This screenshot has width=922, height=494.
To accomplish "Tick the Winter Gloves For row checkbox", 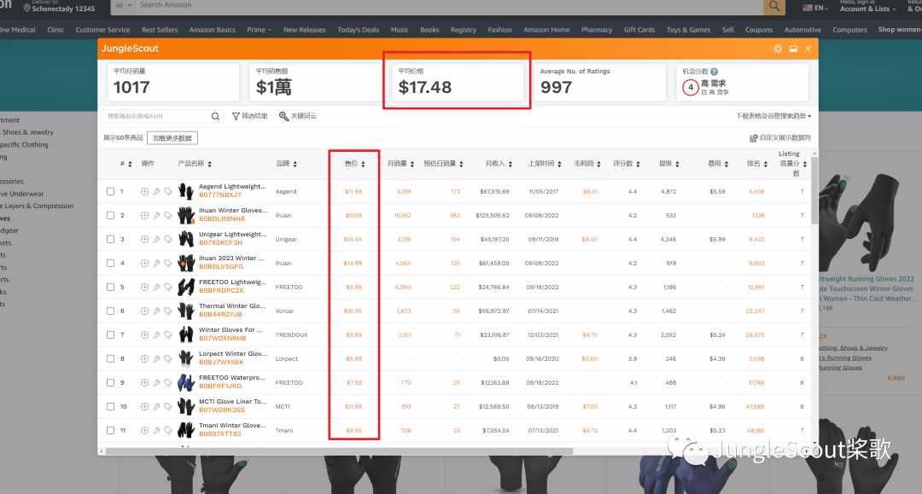I will click(110, 334).
